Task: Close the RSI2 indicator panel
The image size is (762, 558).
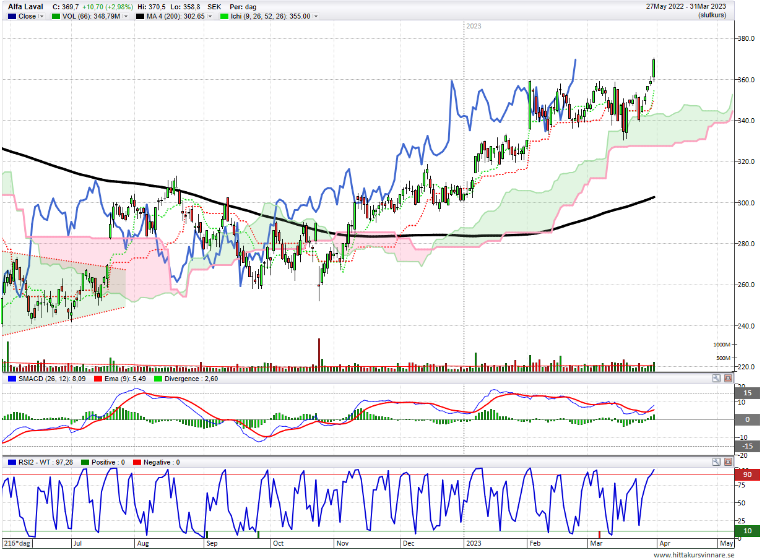Action: 727,461
